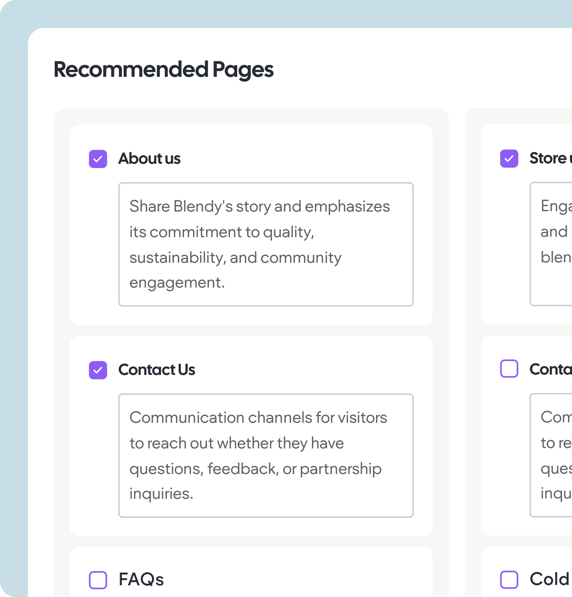Tick the Cold checkbox
This screenshot has height=597, width=572.
pyautogui.click(x=509, y=579)
